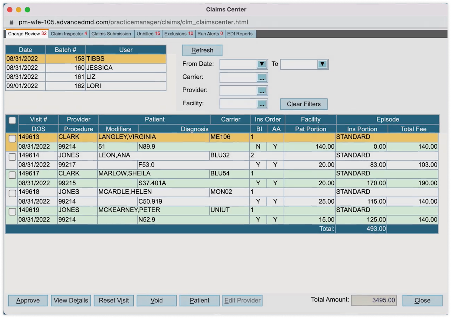Open the Unbilled tab

click(x=148, y=34)
